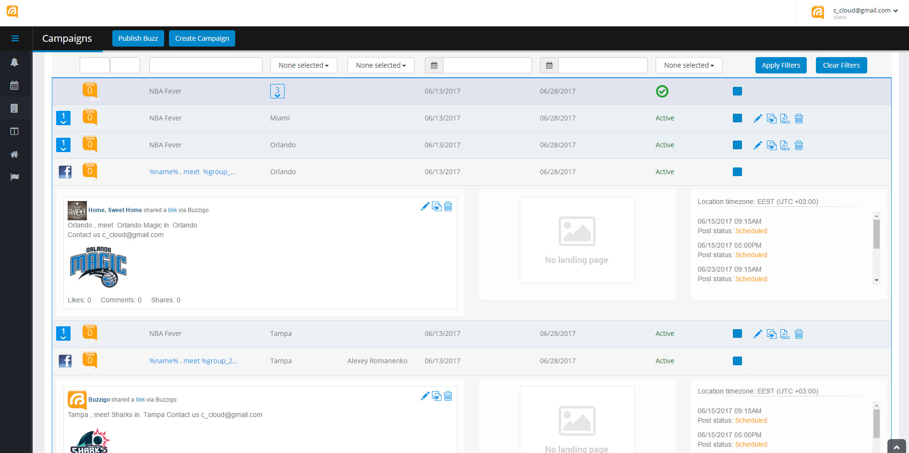Delete the Home, Sweet Home post
This screenshot has height=453, width=909.
coord(448,206)
